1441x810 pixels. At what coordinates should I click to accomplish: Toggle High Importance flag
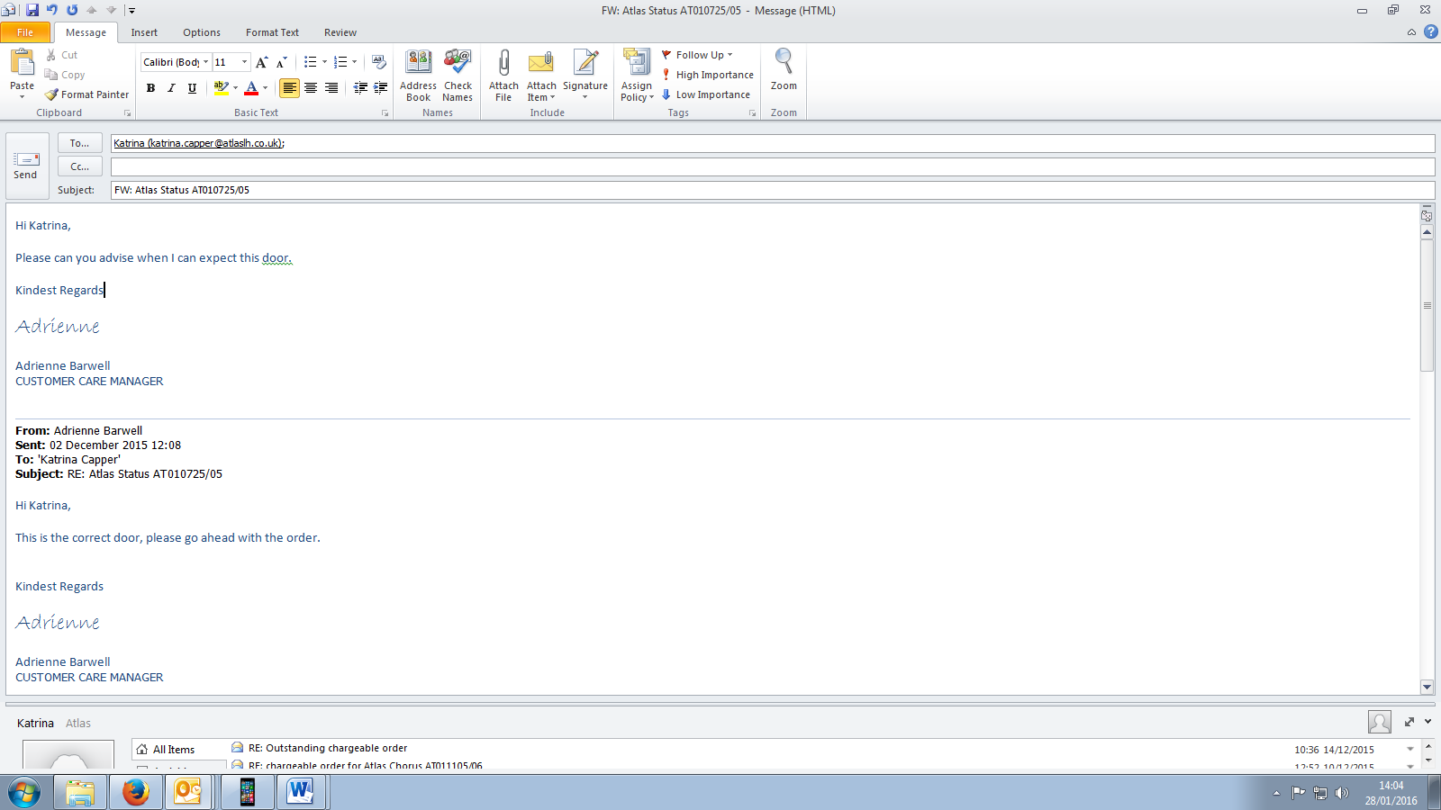(x=708, y=75)
